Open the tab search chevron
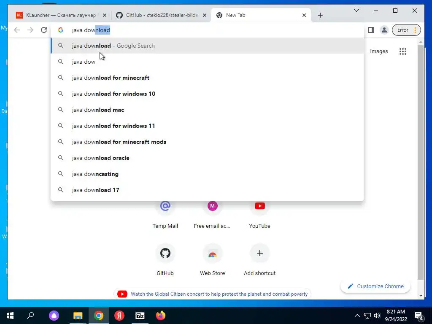432x324 pixels. (x=356, y=11)
